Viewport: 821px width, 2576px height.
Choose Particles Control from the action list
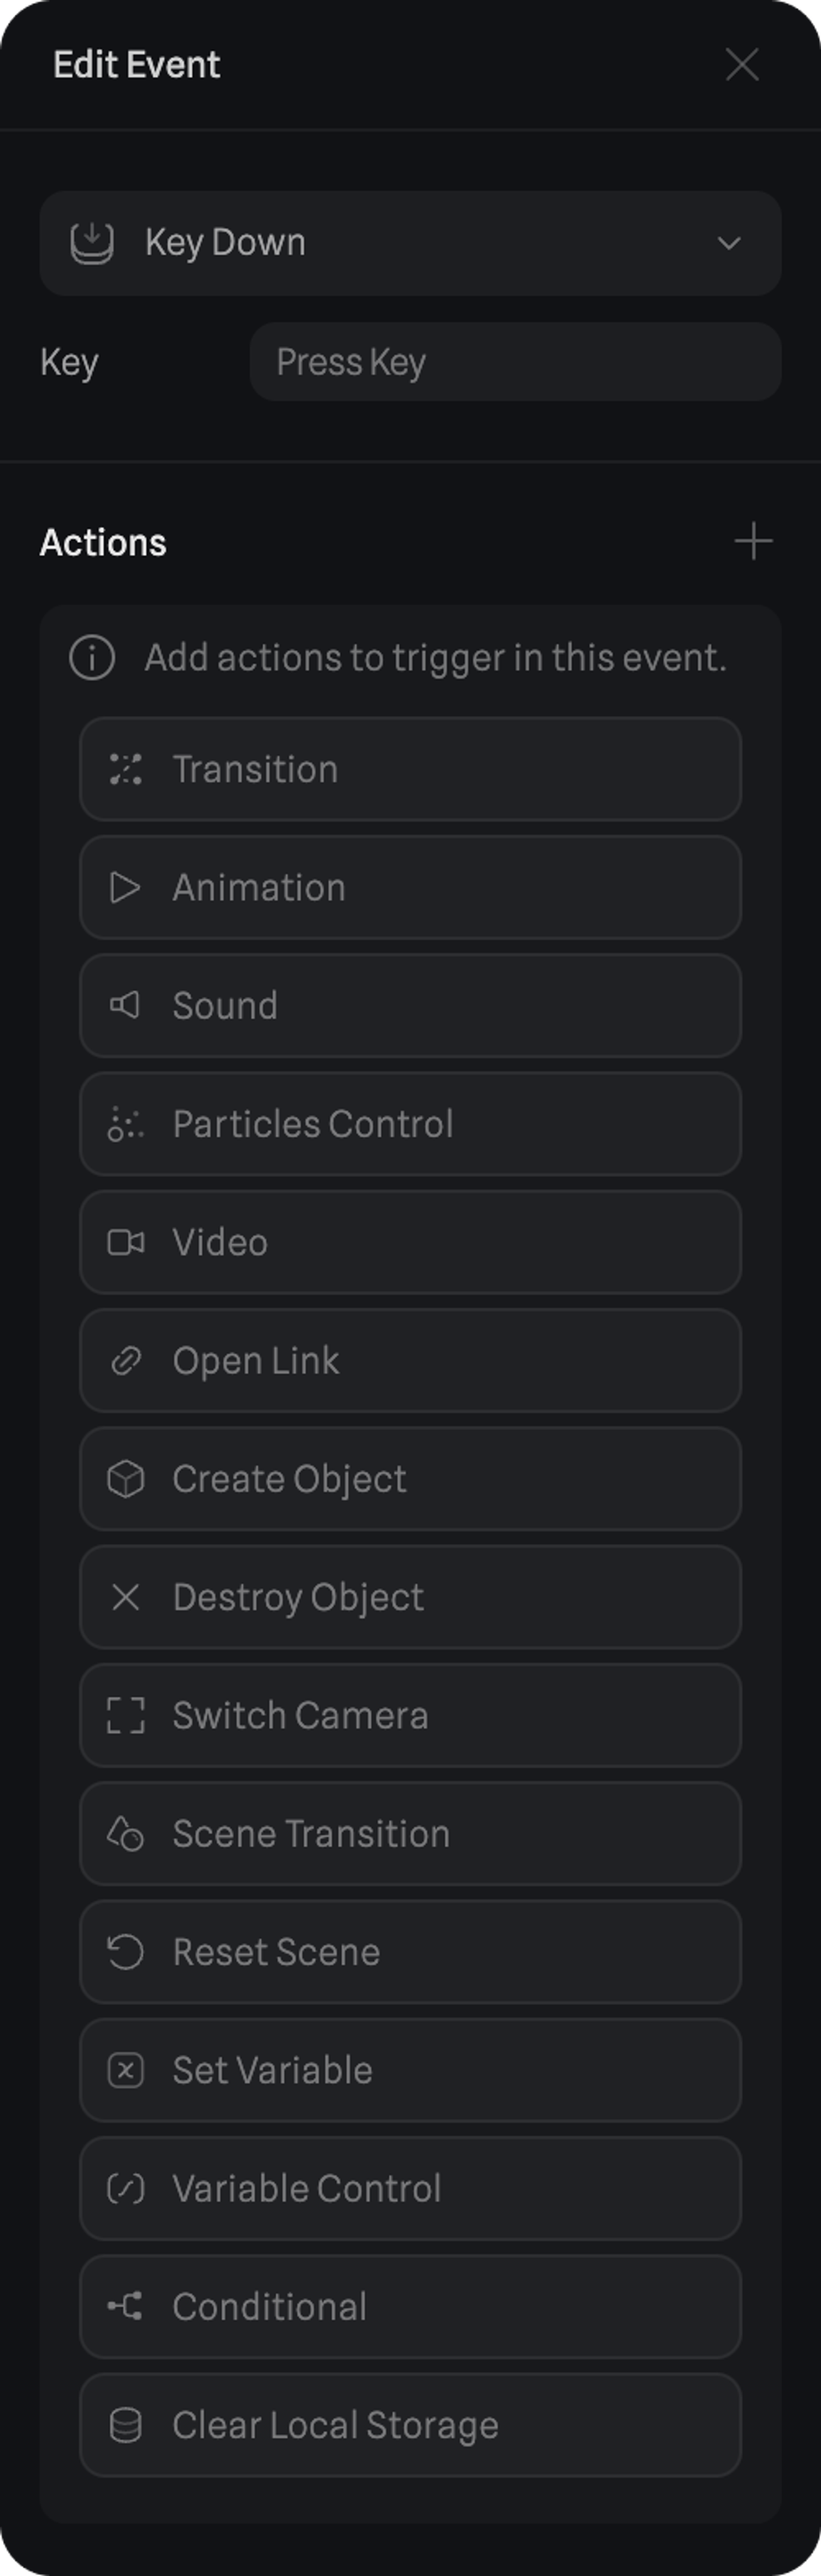(x=410, y=1124)
